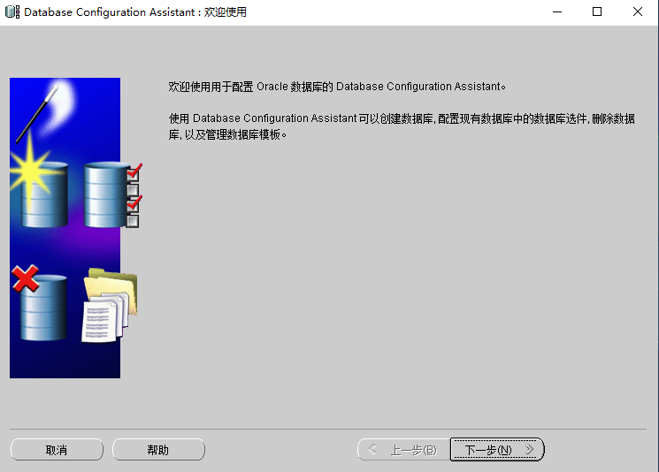Open help with the 帮助 button

click(158, 450)
